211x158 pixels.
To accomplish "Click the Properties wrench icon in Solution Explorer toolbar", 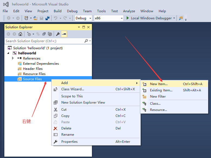I will (58, 34).
